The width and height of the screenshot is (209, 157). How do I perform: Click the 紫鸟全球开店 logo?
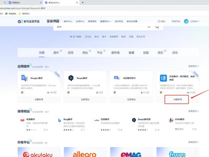tap(29, 21)
